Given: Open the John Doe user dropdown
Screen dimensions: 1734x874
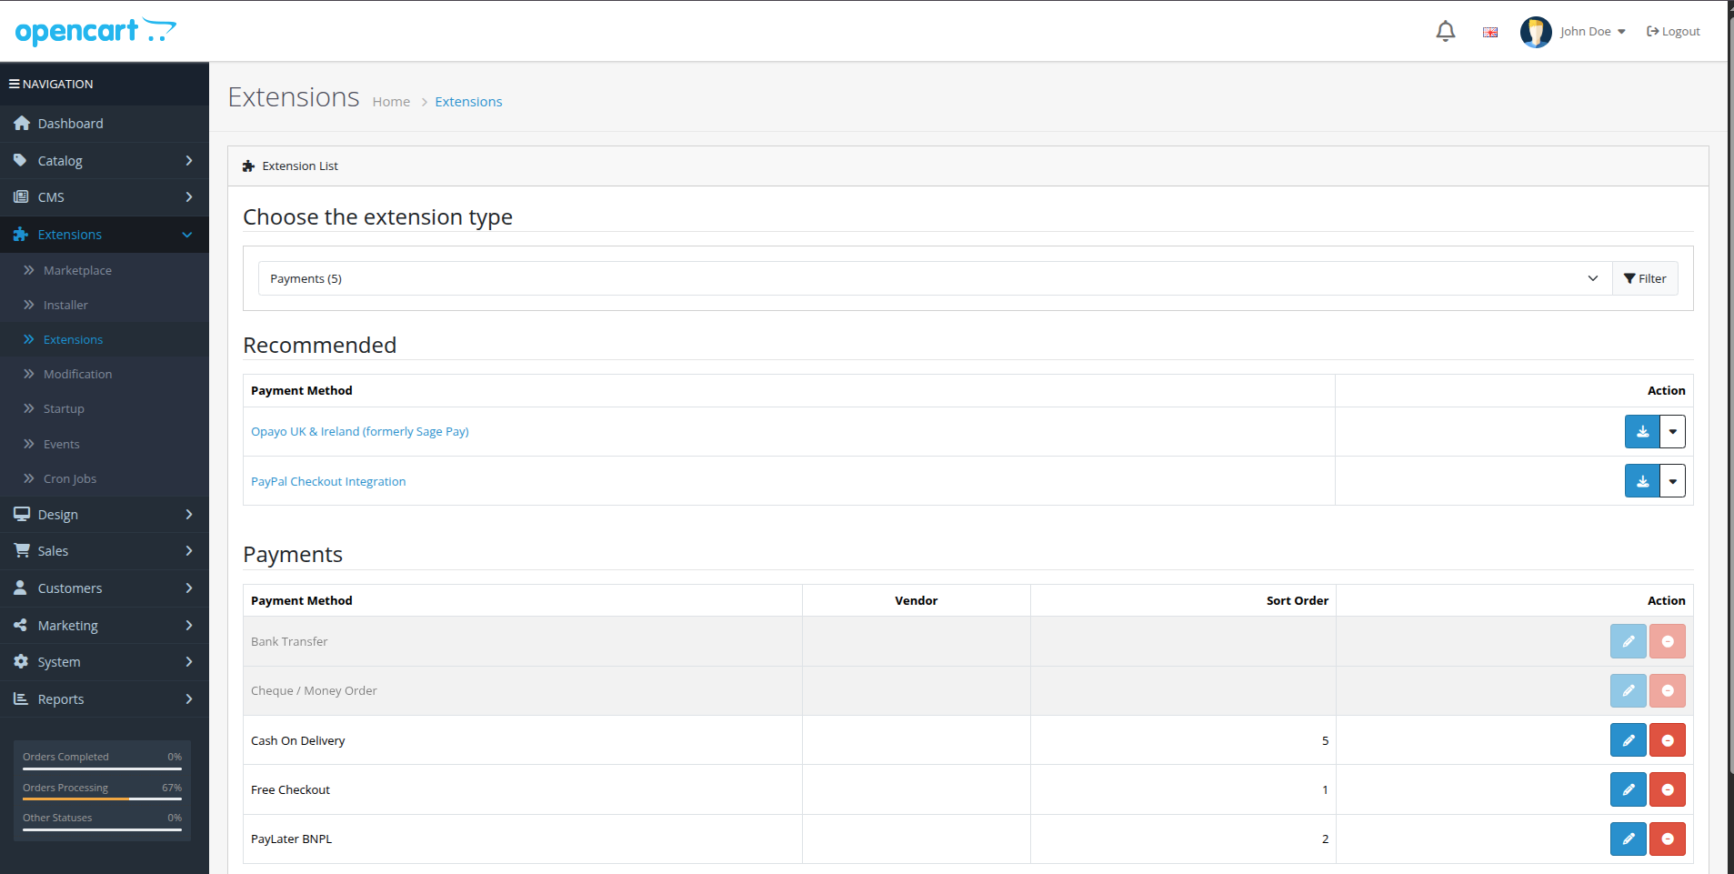Looking at the screenshot, I should [1592, 32].
